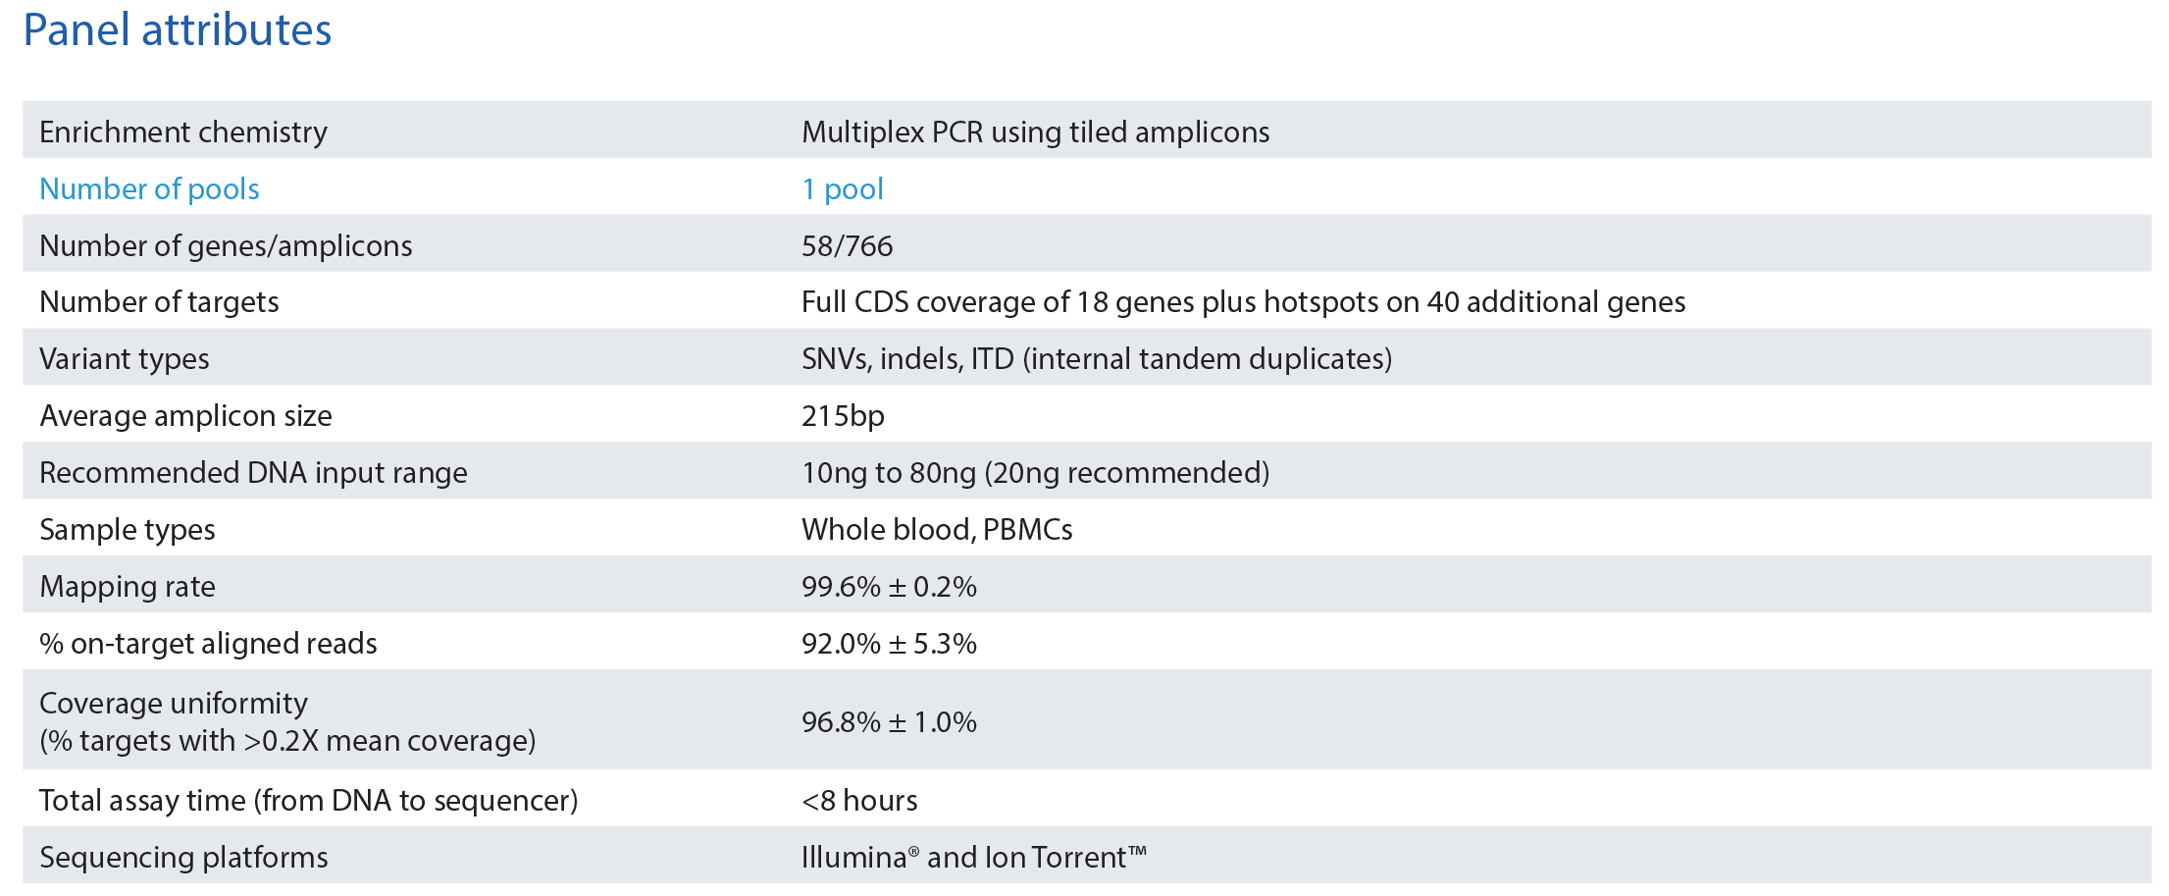Click the 58/766 value cell
The height and width of the screenshot is (896, 2169).
(x=847, y=245)
